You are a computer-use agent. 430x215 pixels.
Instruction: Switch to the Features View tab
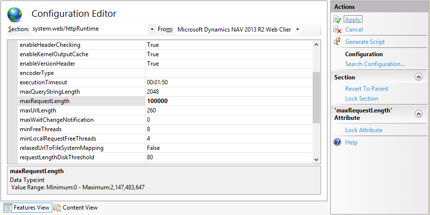point(32,208)
